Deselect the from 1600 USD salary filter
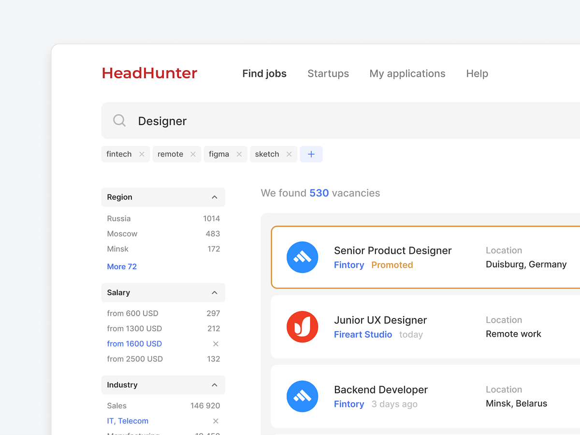Viewport: 580px width, 435px height. pyautogui.click(x=216, y=344)
